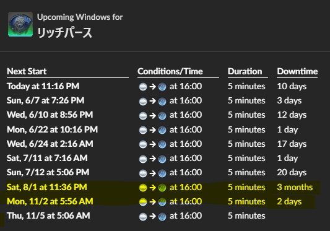Viewport: 330px width, 231px height.
Task: Click cloudy weather icon in Mon 11/2 row
Action: click(x=143, y=202)
